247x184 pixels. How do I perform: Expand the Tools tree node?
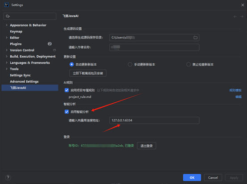point(6,69)
